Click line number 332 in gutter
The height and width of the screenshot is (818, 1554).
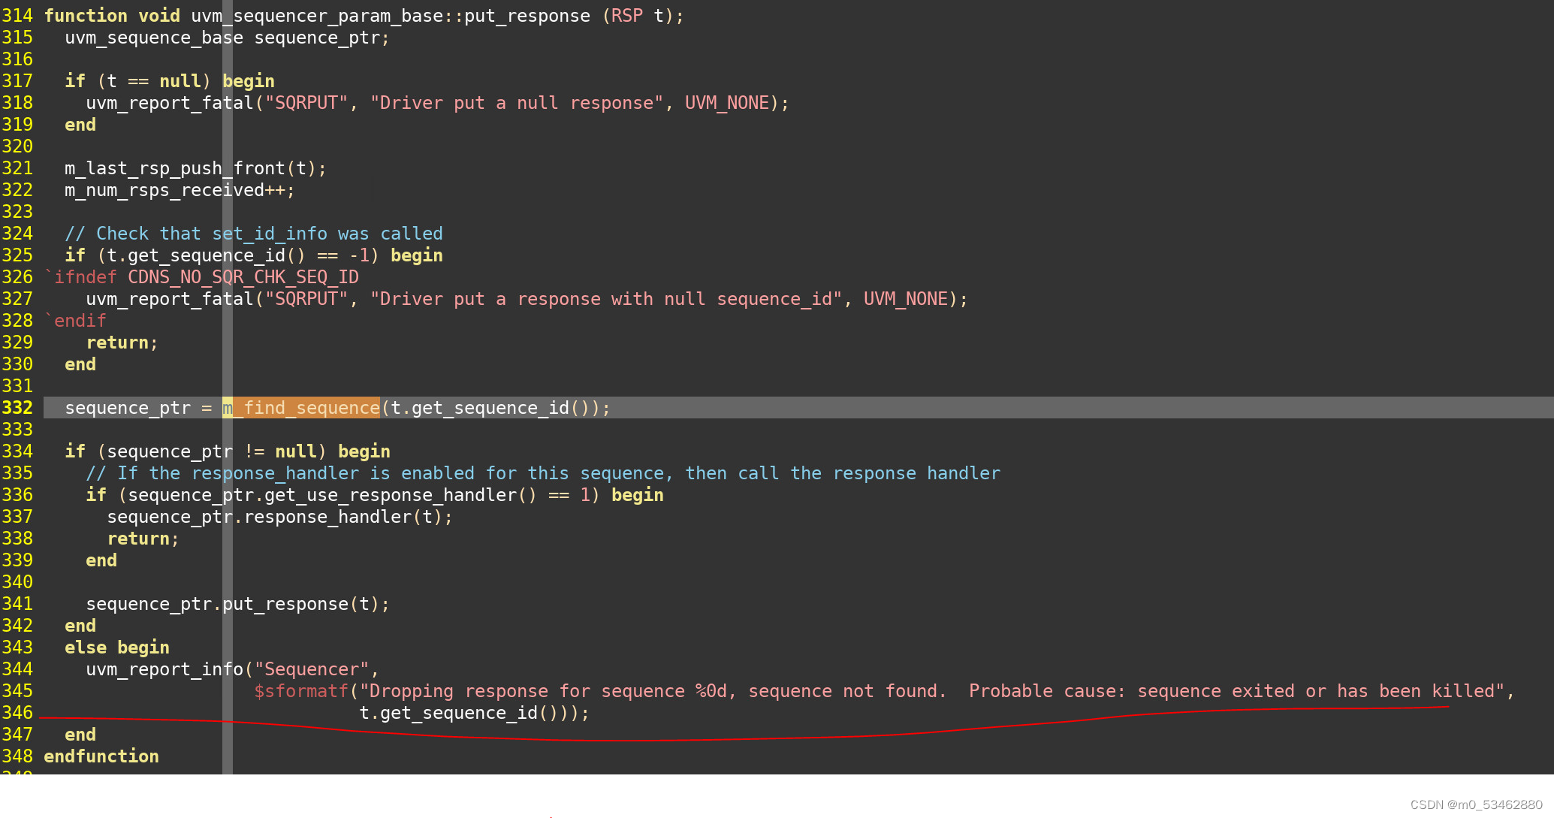pos(17,408)
